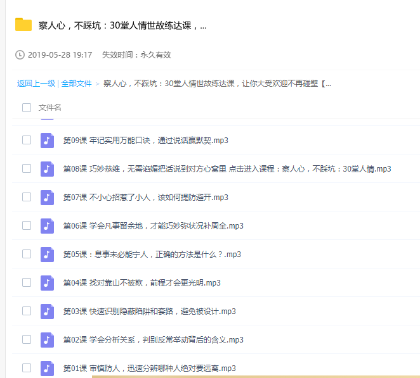The image size is (420, 378).
Task: Click the yellow folder icon at top
Action: coord(23,25)
